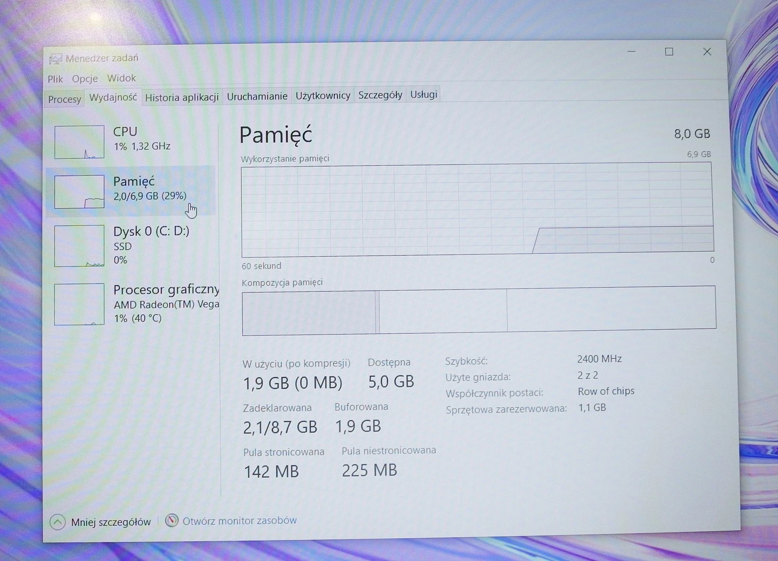Click the 2400 MHz speed value
The height and width of the screenshot is (561, 778).
coord(599,359)
